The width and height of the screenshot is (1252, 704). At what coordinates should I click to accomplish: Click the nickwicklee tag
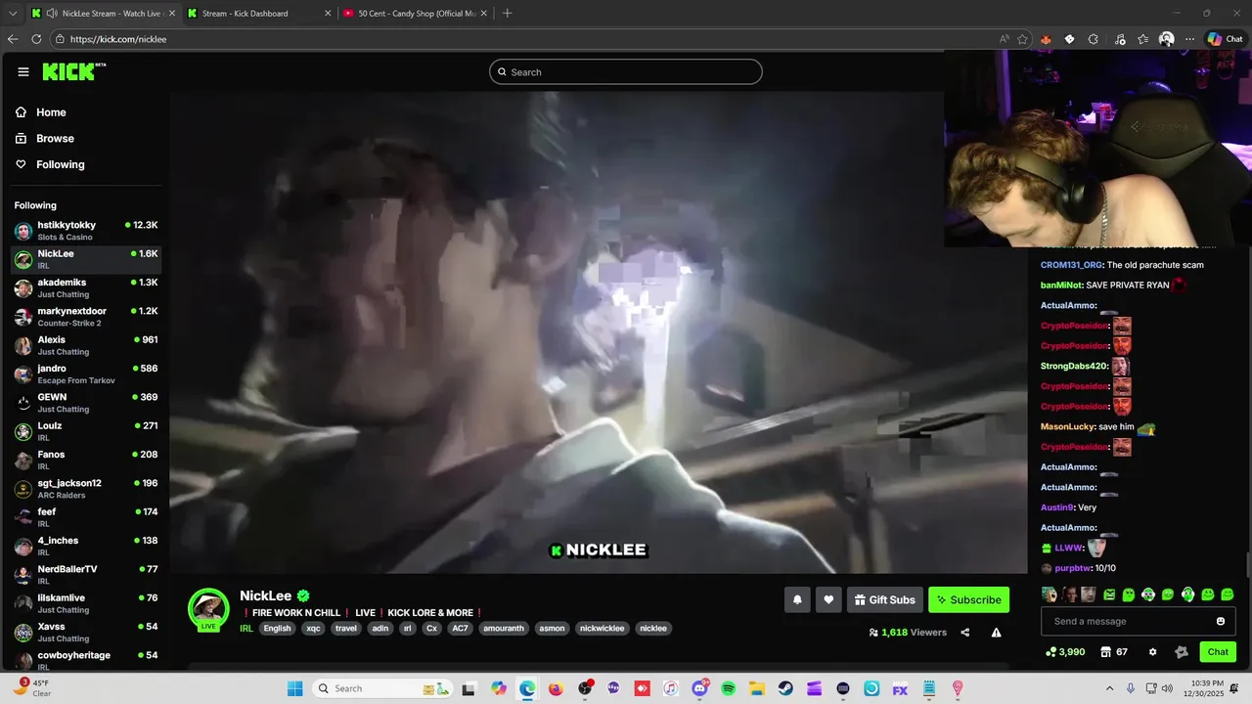click(602, 629)
